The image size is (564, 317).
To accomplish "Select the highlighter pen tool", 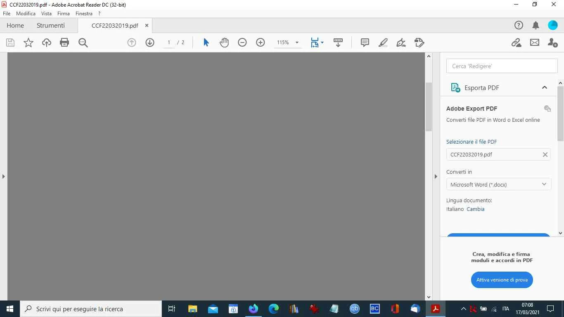I will [x=383, y=43].
